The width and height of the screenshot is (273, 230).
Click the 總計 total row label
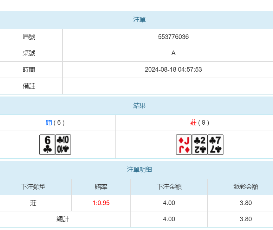click(63, 219)
